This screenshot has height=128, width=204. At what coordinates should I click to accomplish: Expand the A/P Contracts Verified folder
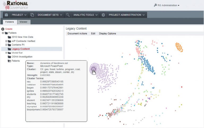[x=6, y=41]
